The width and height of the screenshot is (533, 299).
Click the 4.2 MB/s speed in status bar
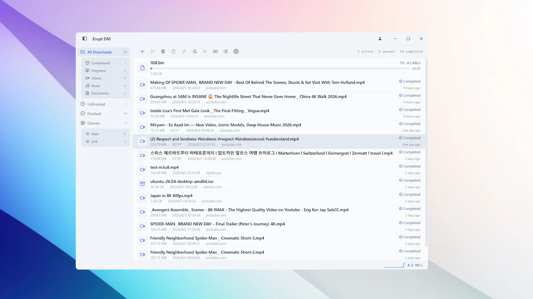click(415, 265)
